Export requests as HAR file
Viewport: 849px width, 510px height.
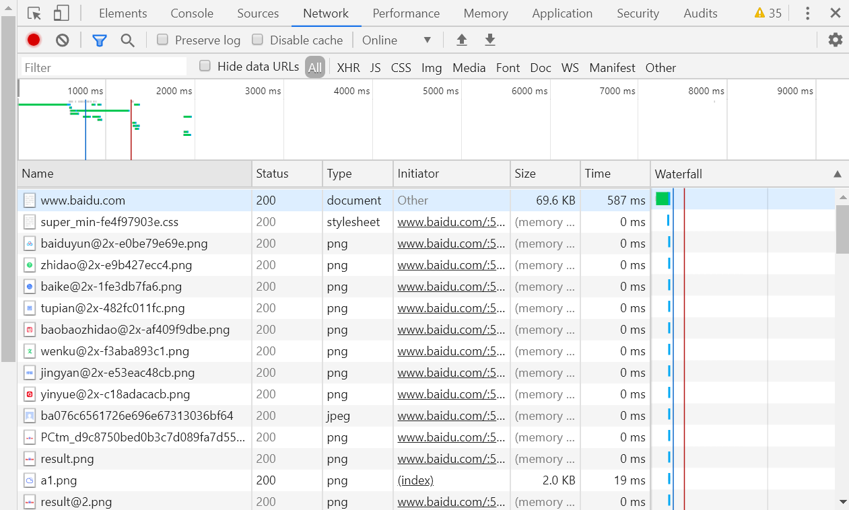489,40
